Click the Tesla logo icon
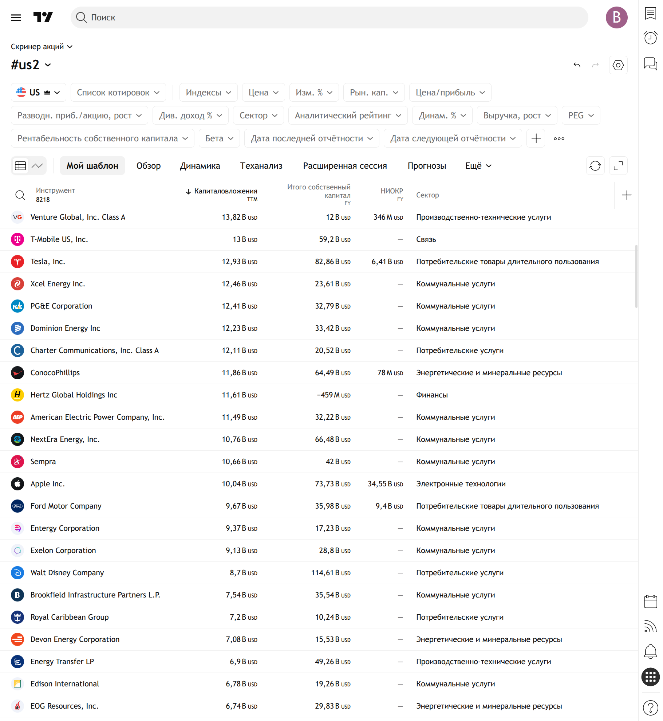The height and width of the screenshot is (721, 663). pos(17,262)
